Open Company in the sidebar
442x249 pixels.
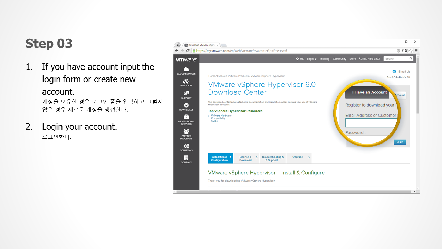point(186,159)
